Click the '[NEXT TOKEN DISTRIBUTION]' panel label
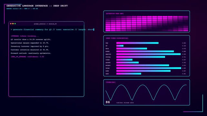 coord(117,38)
